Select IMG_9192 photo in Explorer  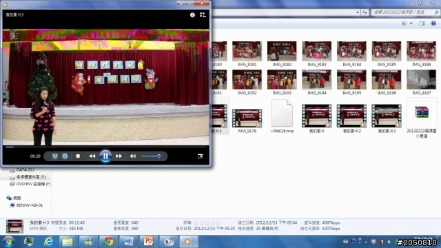click(247, 80)
